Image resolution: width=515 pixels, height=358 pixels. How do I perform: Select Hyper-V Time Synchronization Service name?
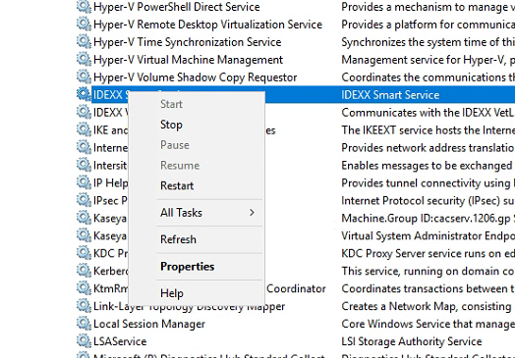coord(187,42)
